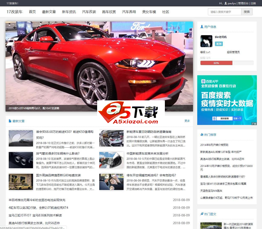Click the red Ford Mustang banner image
Image resolution: width=262 pixels, height=229 pixels.
click(99, 67)
